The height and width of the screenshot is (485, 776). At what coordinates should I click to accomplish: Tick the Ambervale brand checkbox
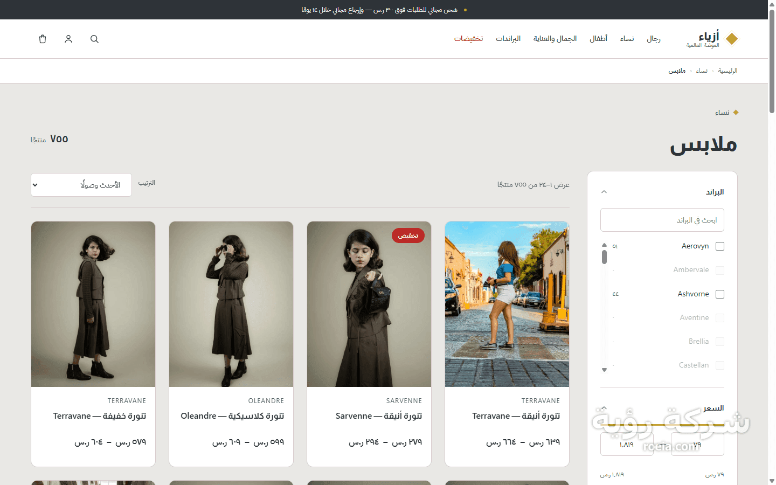tap(720, 270)
